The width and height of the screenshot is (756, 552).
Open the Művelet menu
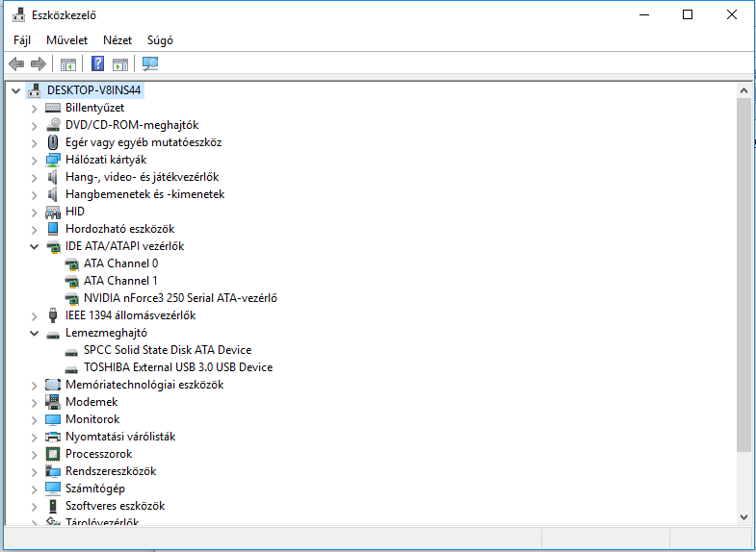pyautogui.click(x=67, y=40)
